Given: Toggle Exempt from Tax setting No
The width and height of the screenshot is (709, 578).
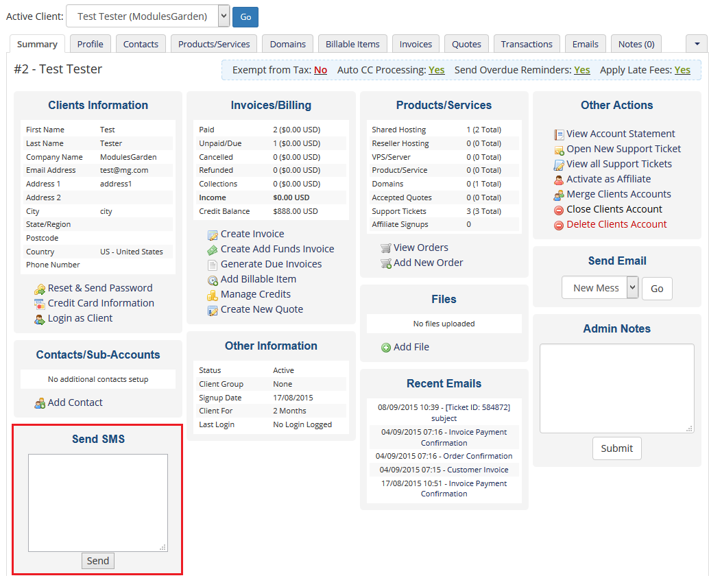Looking at the screenshot, I should click(x=321, y=70).
